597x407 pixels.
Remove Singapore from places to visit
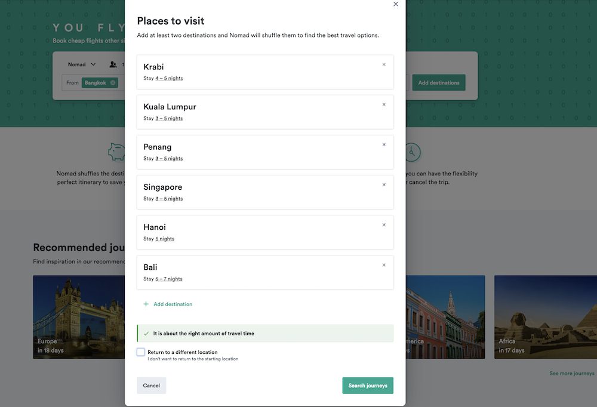tap(384, 184)
